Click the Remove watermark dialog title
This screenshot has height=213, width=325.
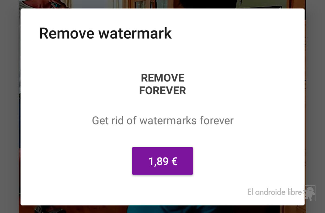tap(105, 34)
